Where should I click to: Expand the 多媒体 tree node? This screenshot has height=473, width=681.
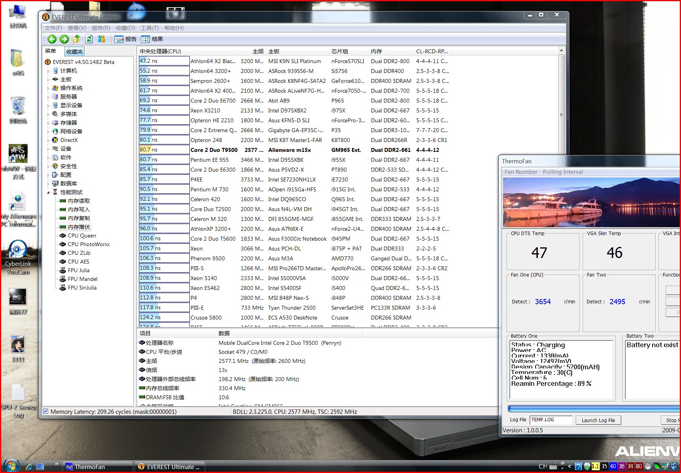pos(48,114)
